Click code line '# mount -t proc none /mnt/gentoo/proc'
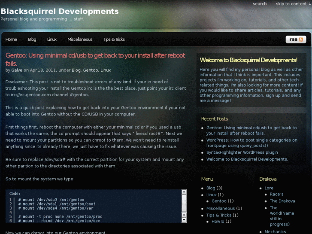 (x=60, y=216)
